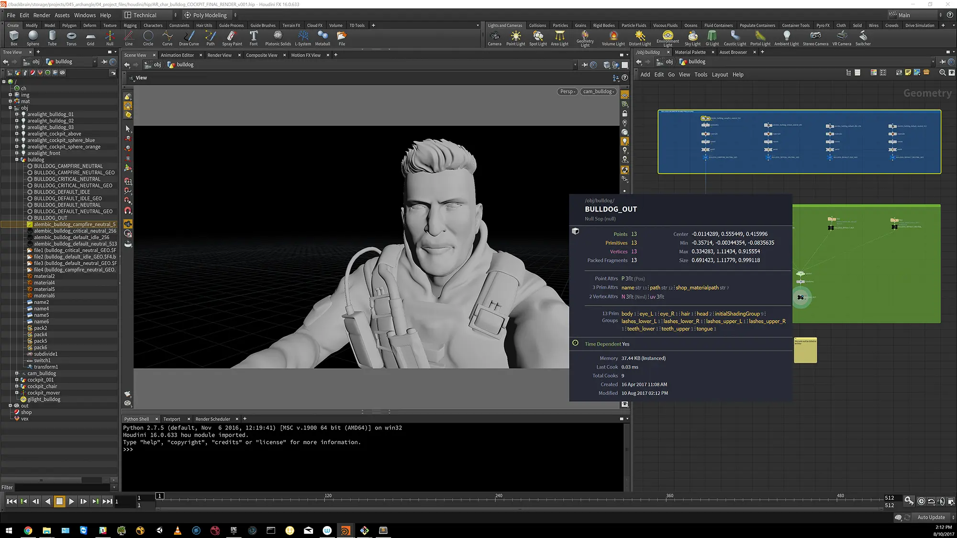Add a Point Light

tap(516, 38)
